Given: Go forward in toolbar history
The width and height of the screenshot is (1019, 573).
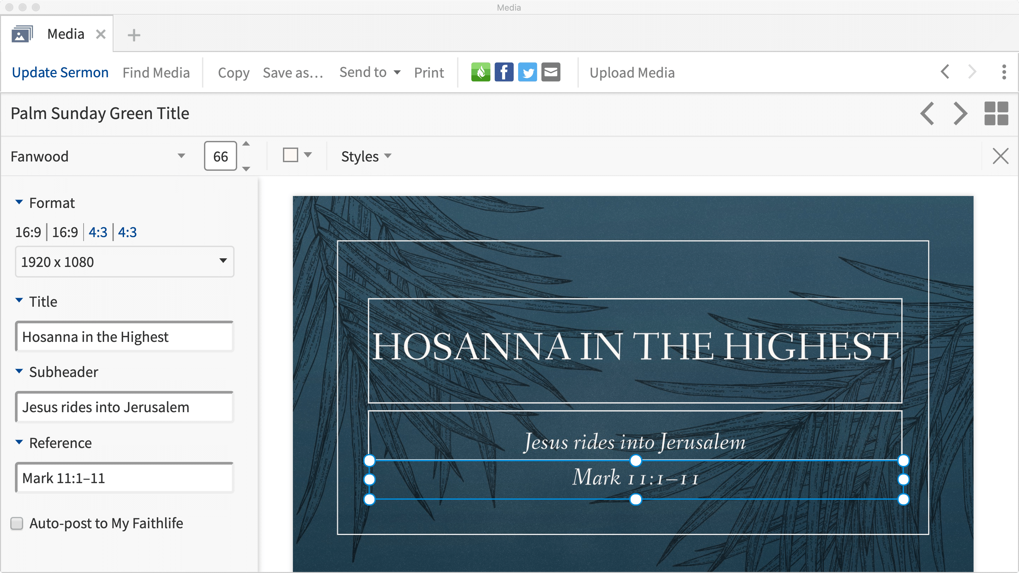Looking at the screenshot, I should click(x=972, y=72).
